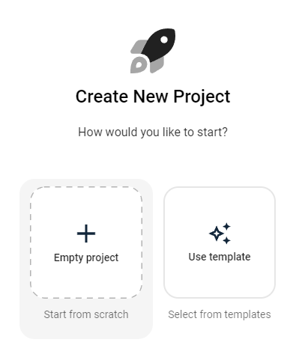Click the rocket's gray flame exhaust

pos(138,65)
